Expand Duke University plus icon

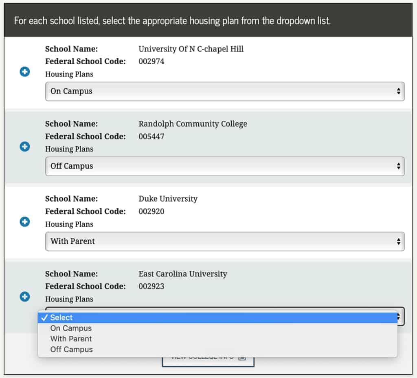click(25, 222)
